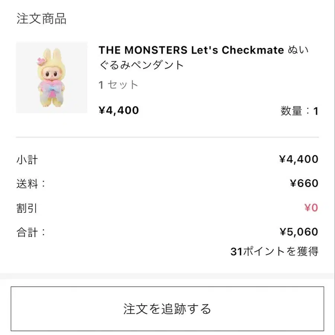Click the red ¥0 discount amount
The width and height of the screenshot is (335, 335).
click(x=311, y=208)
